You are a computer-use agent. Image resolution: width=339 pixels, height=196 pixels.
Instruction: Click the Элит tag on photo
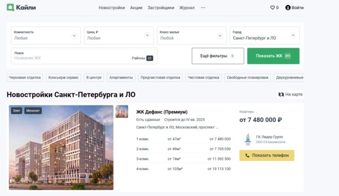tap(16, 111)
